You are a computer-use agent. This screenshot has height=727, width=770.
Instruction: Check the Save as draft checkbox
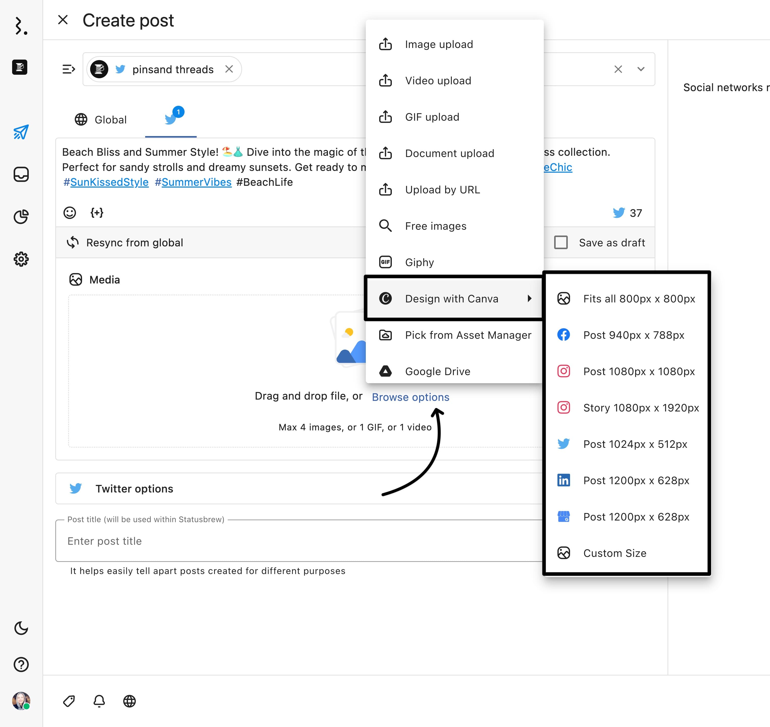tap(561, 243)
